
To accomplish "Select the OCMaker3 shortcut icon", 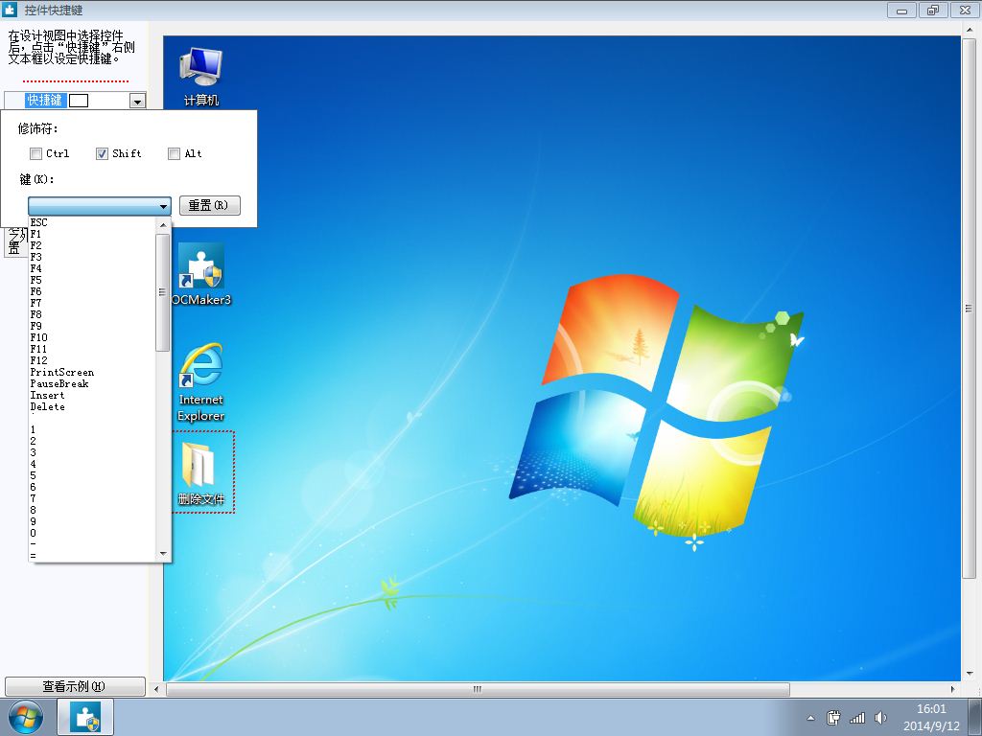I will 201,275.
